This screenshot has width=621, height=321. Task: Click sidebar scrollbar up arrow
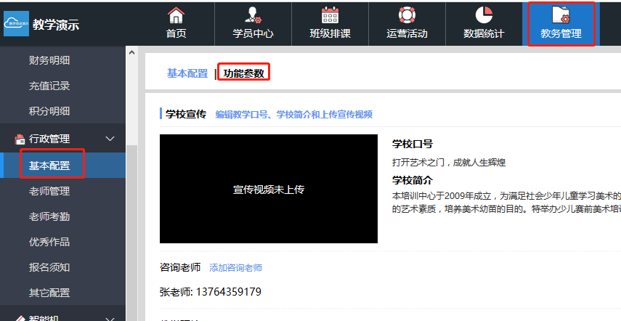click(131, 52)
